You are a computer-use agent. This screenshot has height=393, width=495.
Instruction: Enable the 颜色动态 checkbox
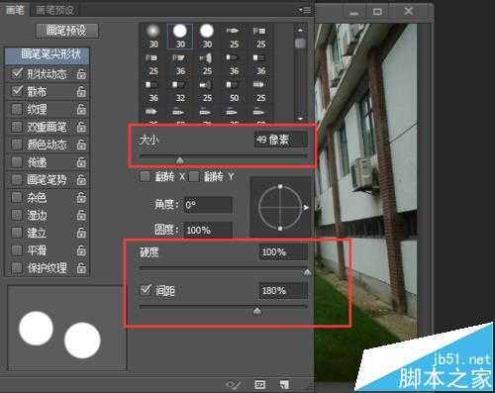click(17, 145)
